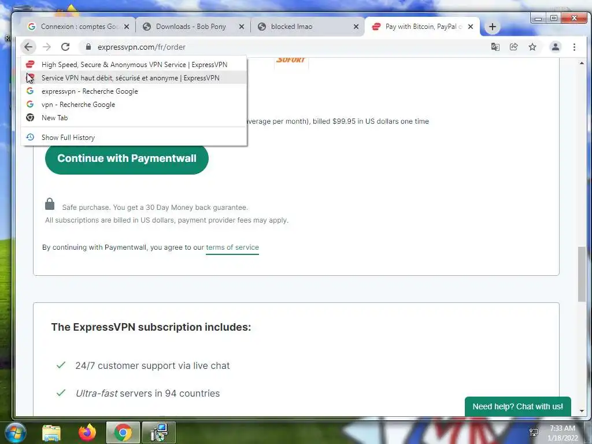Viewport: 592px width, 444px height.
Task: Click the page vertical scrollbar thumb
Action: coord(582,274)
